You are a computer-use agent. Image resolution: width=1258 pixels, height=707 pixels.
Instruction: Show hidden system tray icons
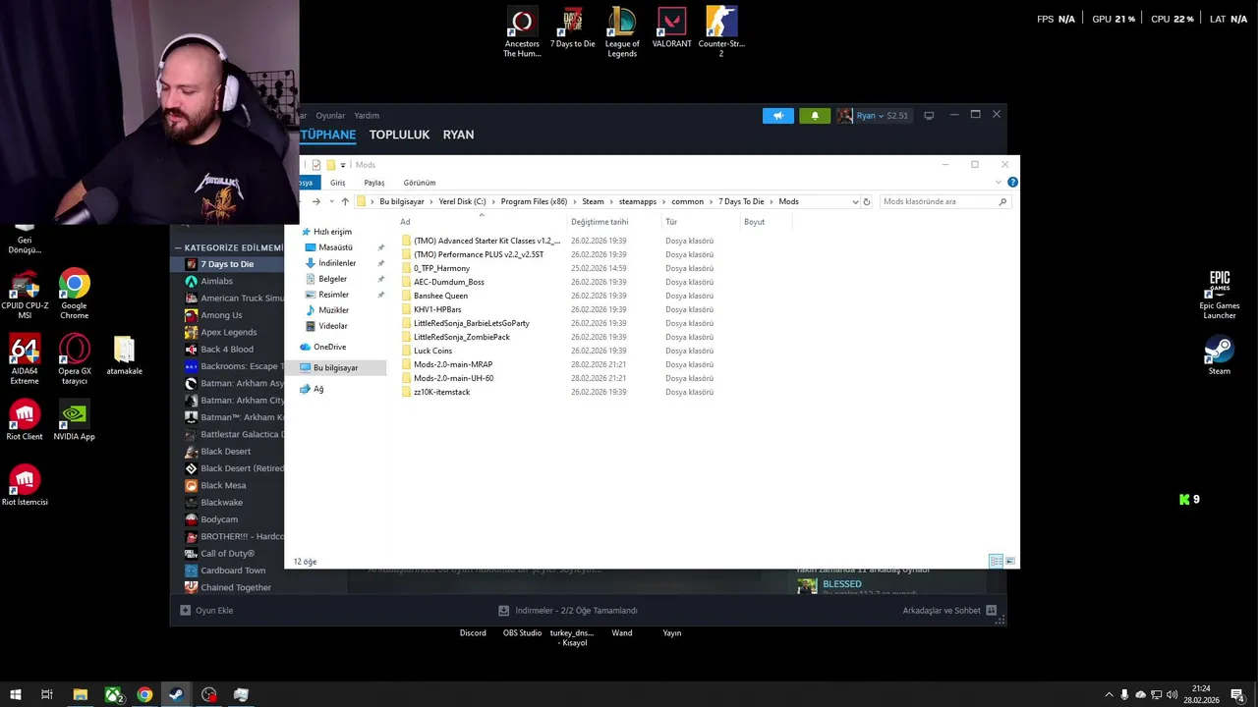[x=1110, y=694]
